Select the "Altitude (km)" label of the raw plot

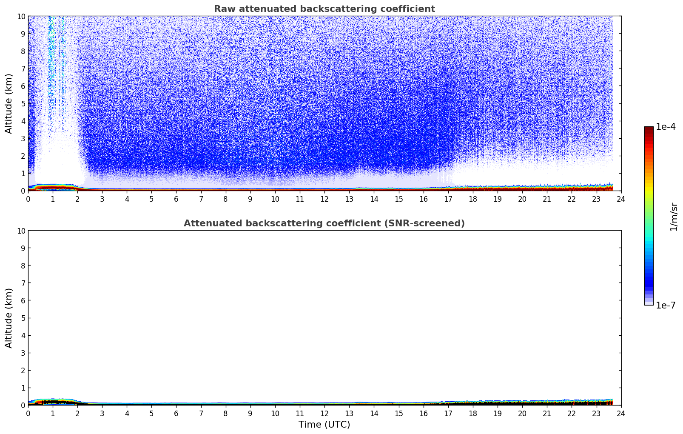click(9, 103)
